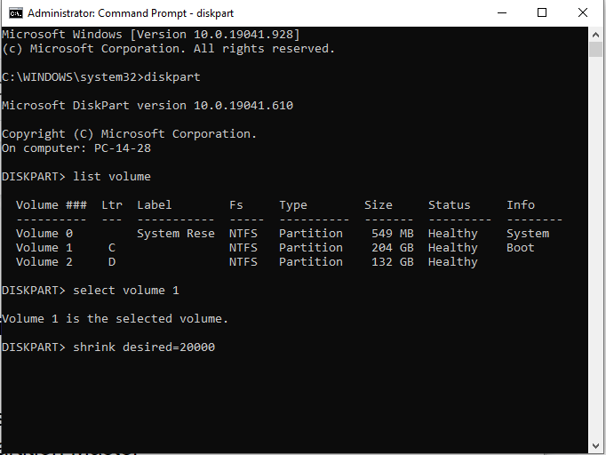Viewport: 606px width, 455px height.
Task: Minimize the Command Prompt window
Action: [500, 13]
